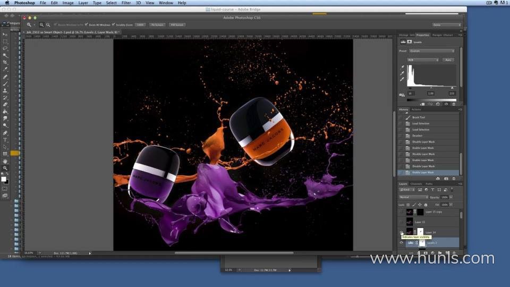The image size is (510, 287).
Task: Select the Paint Bucket tool
Action: pyautogui.click(x=5, y=112)
